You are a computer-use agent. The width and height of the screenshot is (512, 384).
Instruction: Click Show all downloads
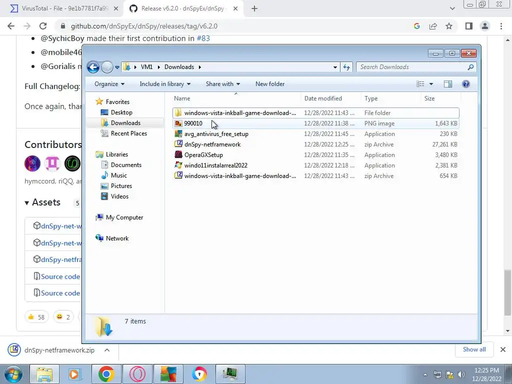tap(474, 349)
